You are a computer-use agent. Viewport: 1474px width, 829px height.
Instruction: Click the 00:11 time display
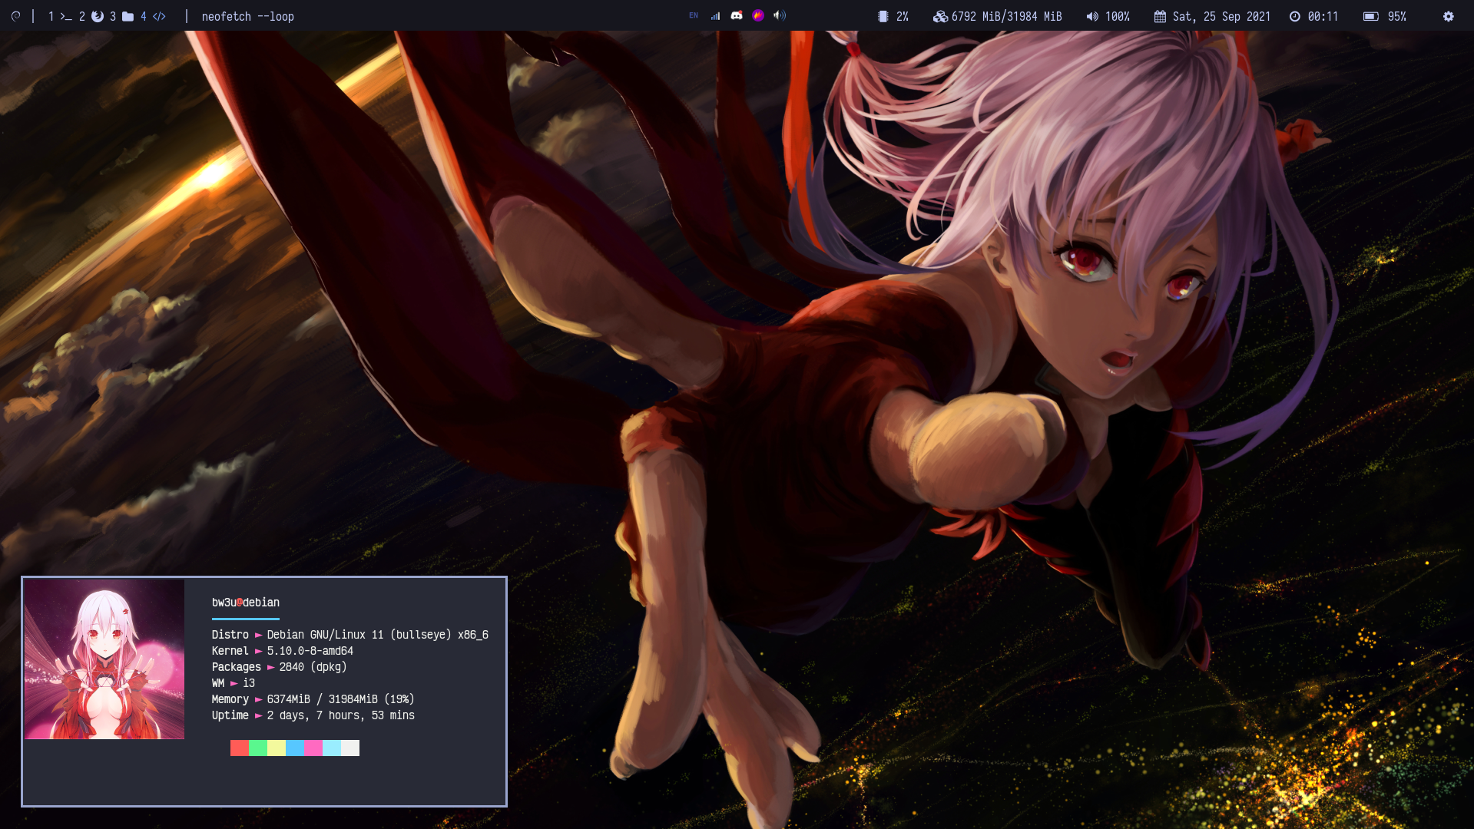[x=1323, y=16]
